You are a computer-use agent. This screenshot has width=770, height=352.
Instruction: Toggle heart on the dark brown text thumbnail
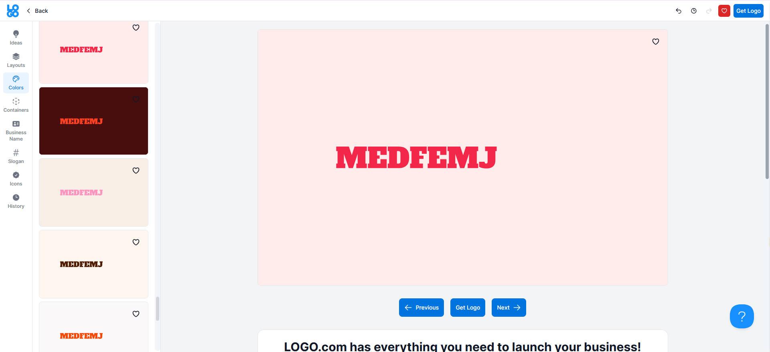point(136,242)
